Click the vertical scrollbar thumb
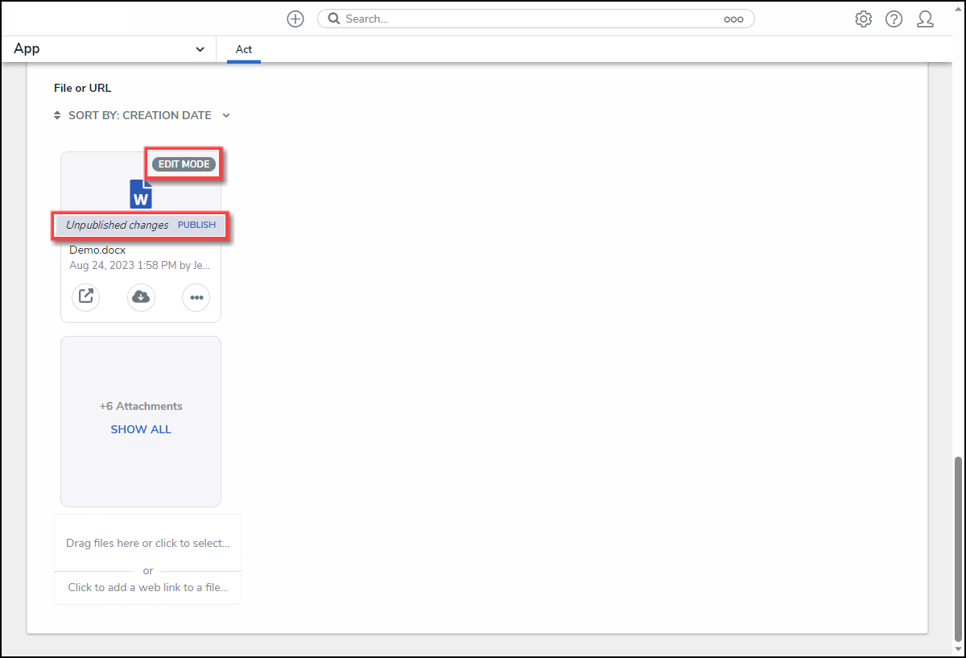Image resolution: width=966 pixels, height=658 pixels. click(x=959, y=548)
